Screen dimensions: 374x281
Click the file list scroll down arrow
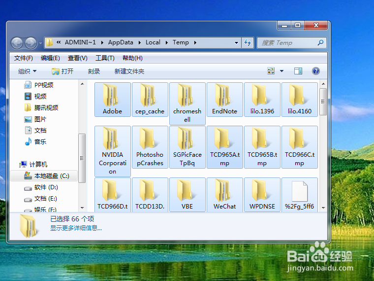(x=323, y=208)
